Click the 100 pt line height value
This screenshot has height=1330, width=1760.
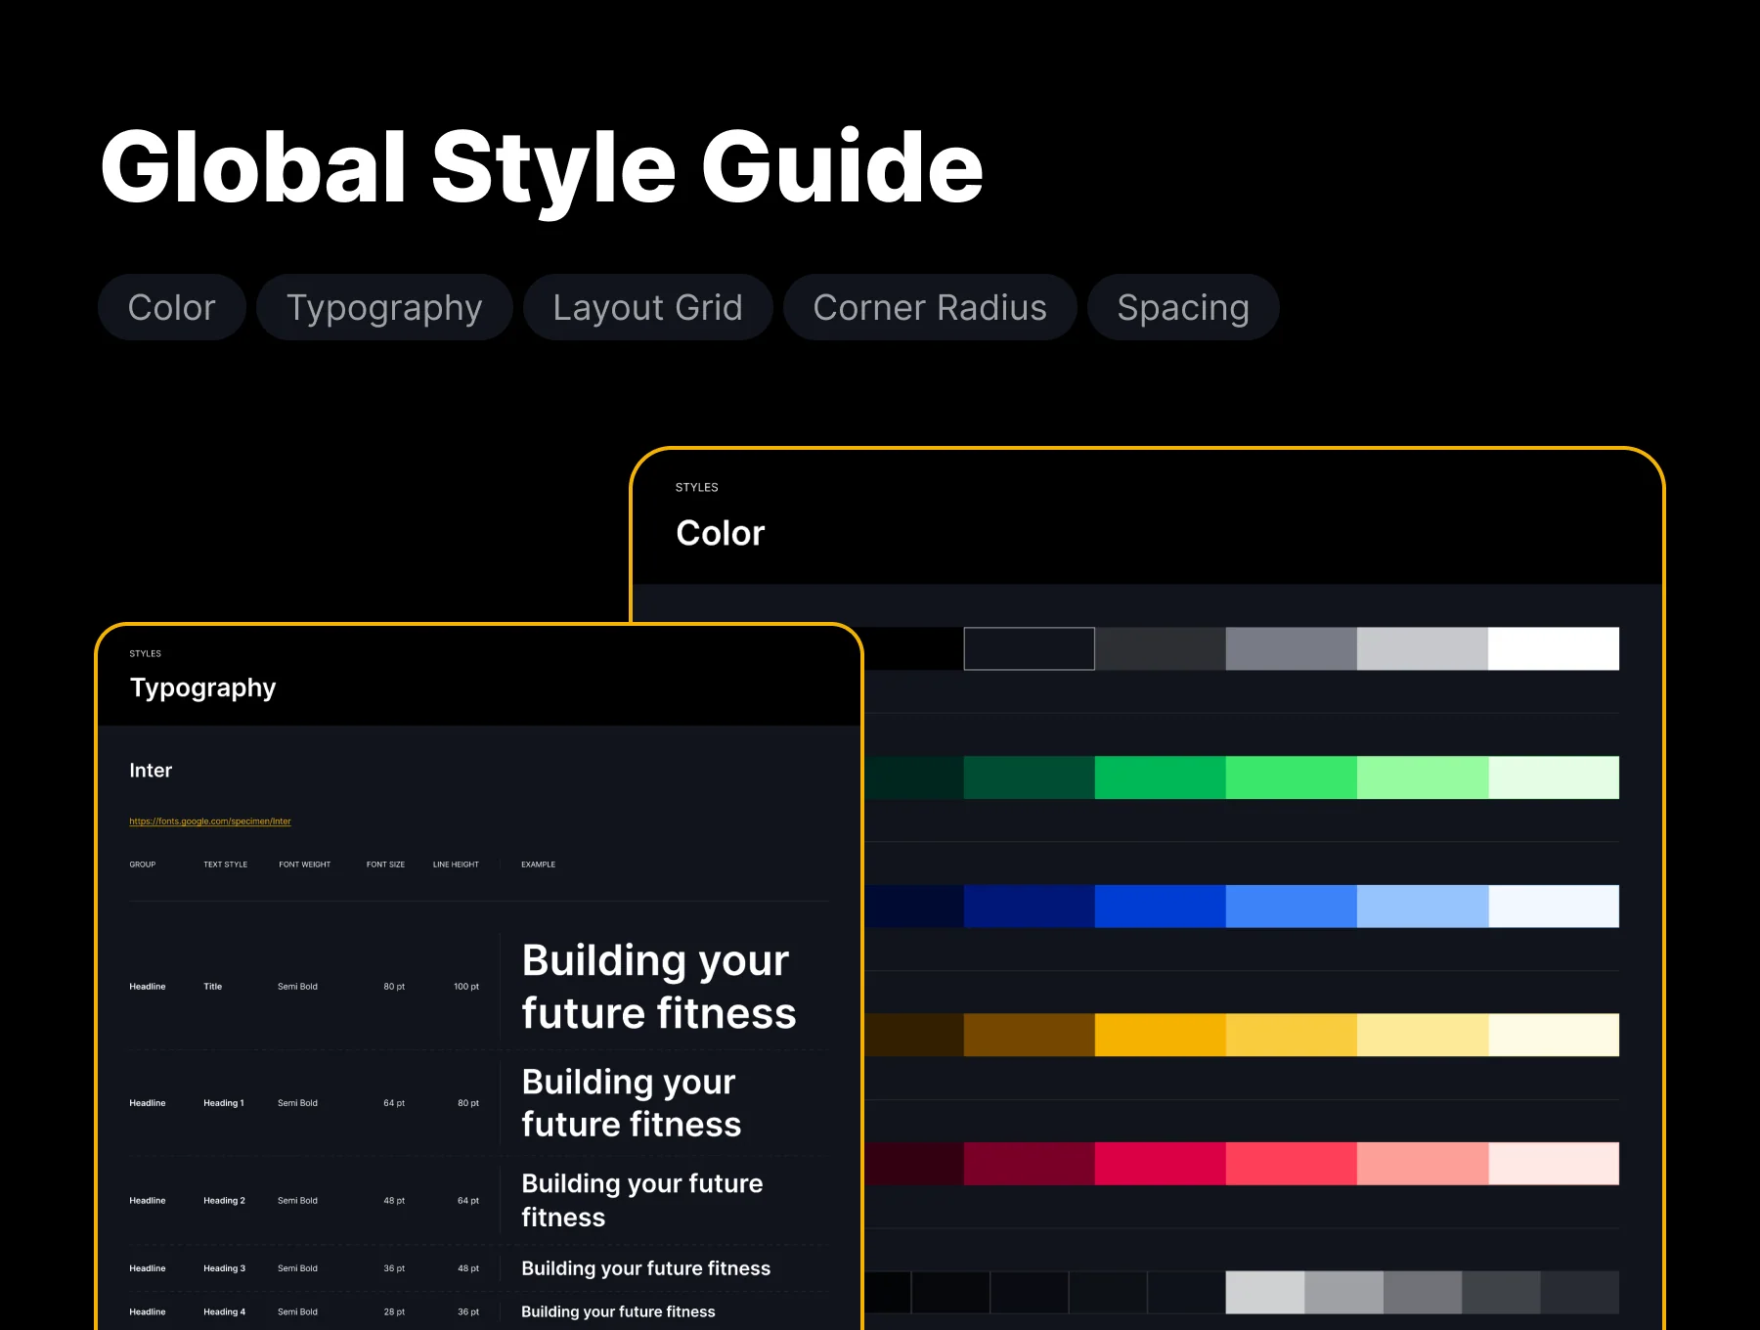click(466, 987)
